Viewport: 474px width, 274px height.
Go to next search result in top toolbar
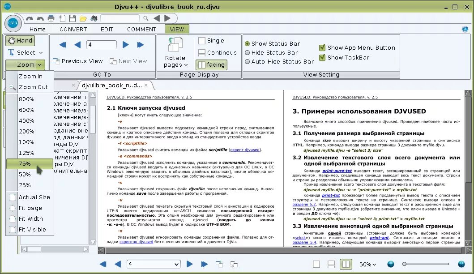167,18
